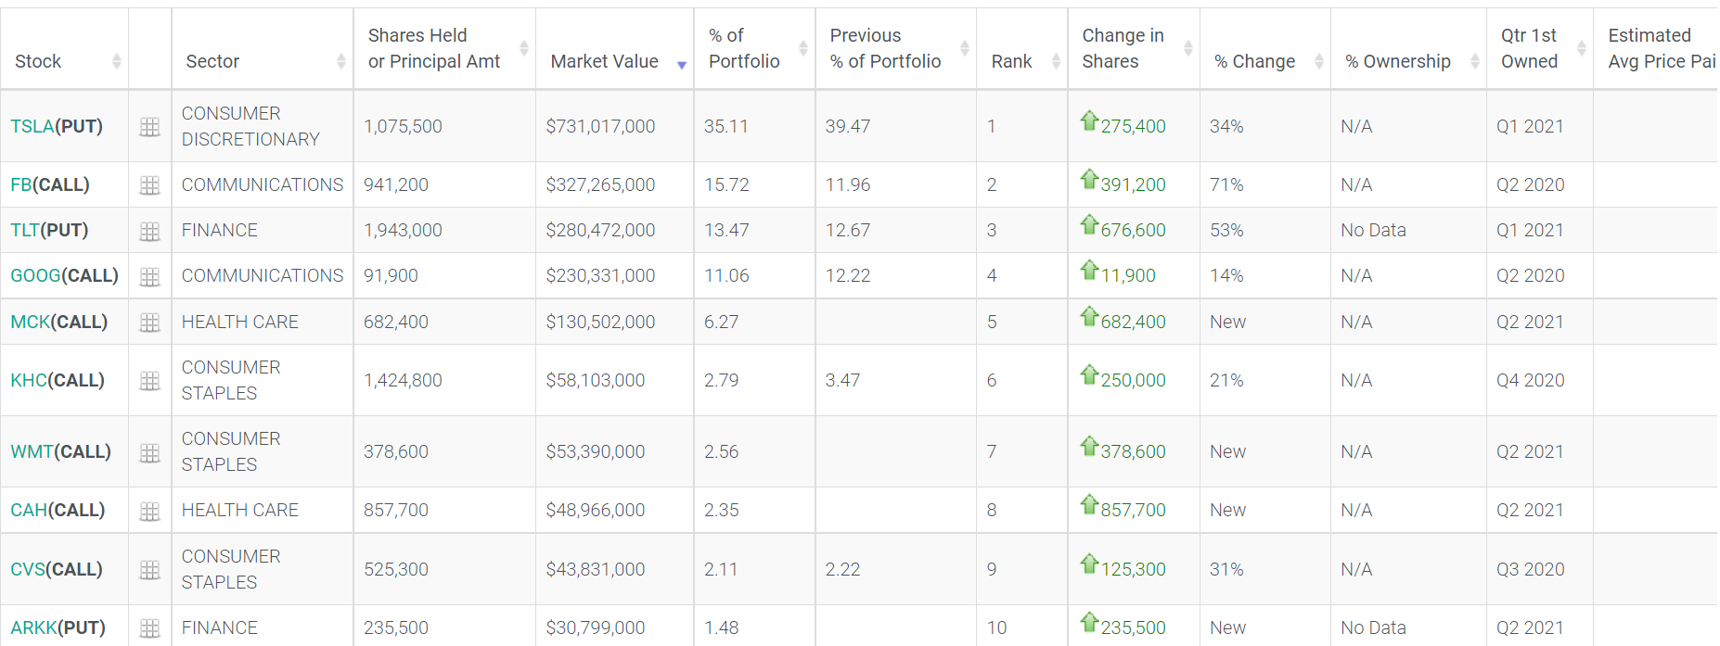
Task: Click the grid icon next to WMT(CALL)
Action: tap(149, 452)
